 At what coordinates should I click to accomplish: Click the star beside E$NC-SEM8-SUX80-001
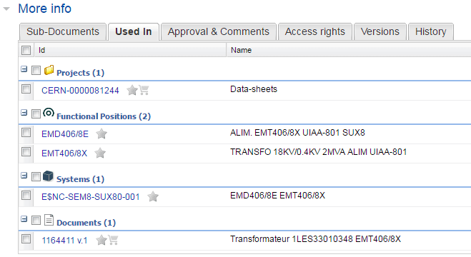153,197
